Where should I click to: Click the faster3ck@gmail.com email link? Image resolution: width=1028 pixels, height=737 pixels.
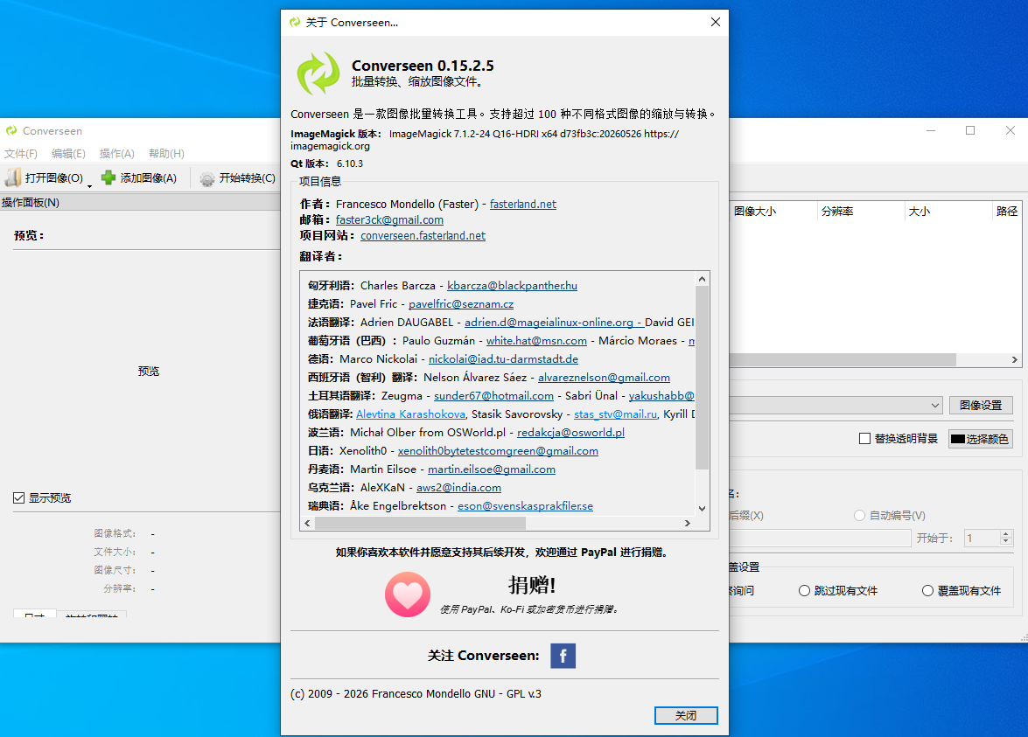click(389, 219)
